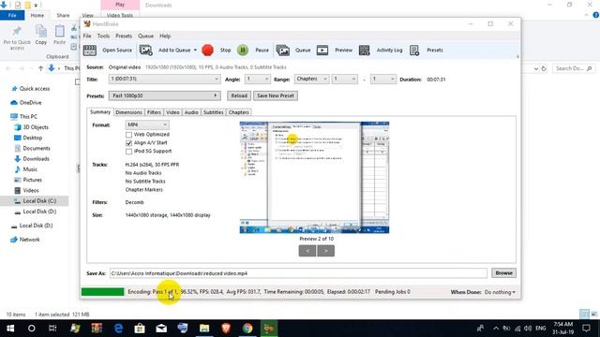Screen dimensions: 600x337
Task: Open File Explorer from taskbar
Action: (204, 329)
